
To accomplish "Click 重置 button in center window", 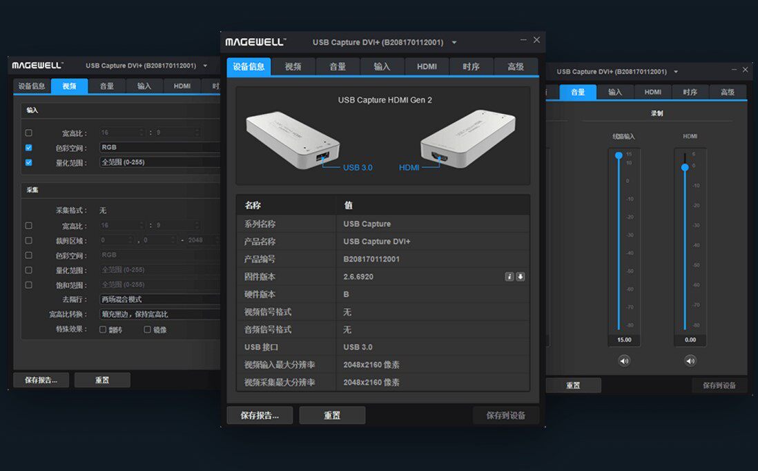I will pyautogui.click(x=332, y=415).
